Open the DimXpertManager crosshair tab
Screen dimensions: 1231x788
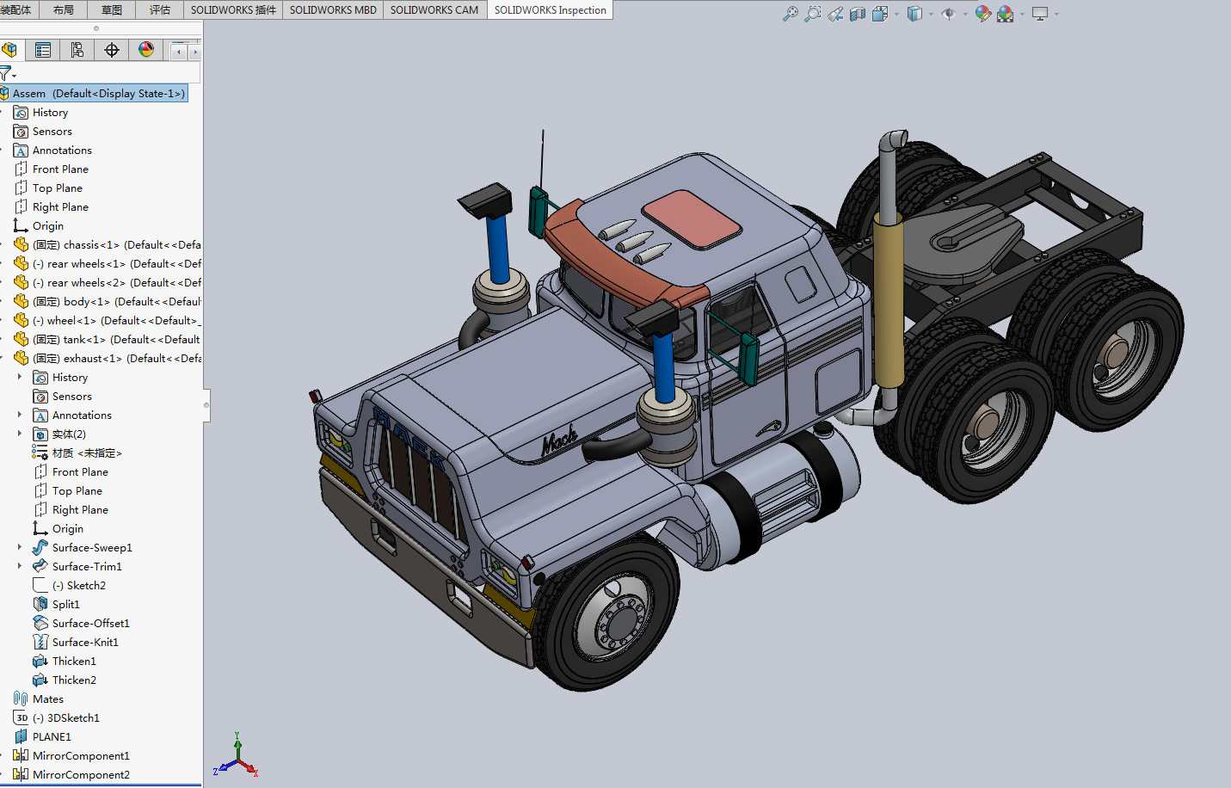[112, 50]
